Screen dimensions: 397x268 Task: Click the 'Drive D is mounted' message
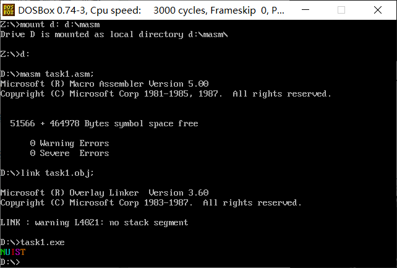click(114, 35)
